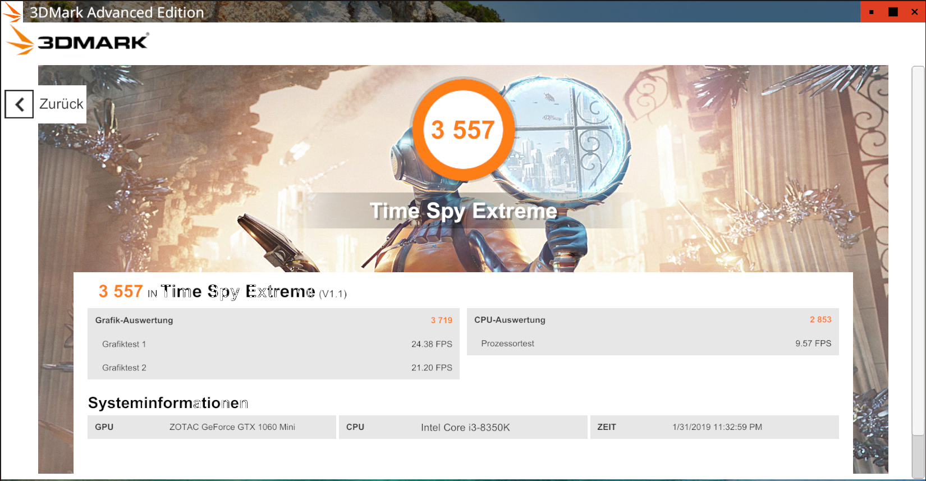Minimize the 3DMark window
The width and height of the screenshot is (926, 481).
[871, 12]
